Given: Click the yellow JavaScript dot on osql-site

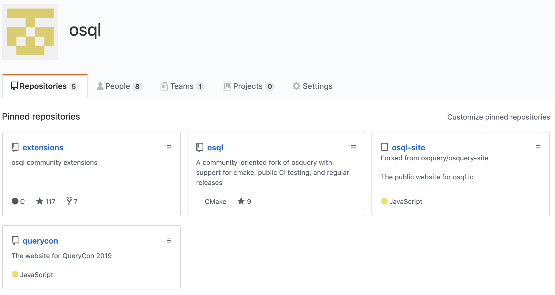Looking at the screenshot, I should (384, 201).
